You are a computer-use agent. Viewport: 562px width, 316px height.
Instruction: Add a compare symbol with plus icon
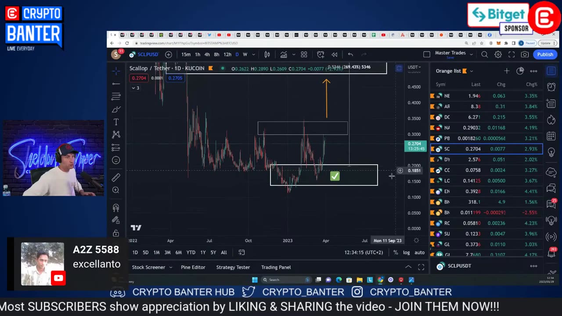click(169, 54)
